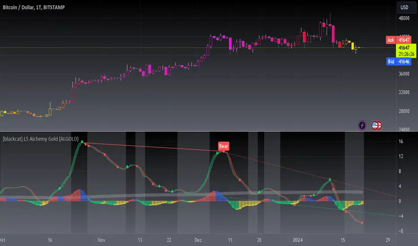Click the 2024 label on time axis
The height and width of the screenshot is (246, 418).
click(297, 240)
